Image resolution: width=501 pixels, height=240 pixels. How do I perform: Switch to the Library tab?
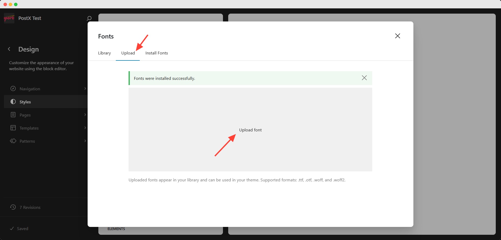(x=104, y=53)
